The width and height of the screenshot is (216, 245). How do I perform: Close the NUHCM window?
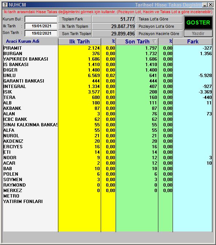point(211,5)
